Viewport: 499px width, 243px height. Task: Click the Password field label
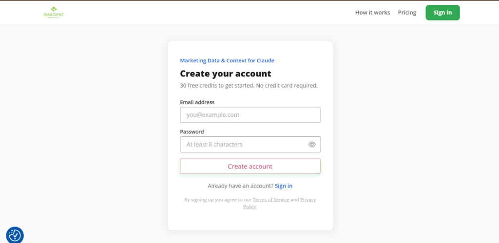tap(192, 132)
